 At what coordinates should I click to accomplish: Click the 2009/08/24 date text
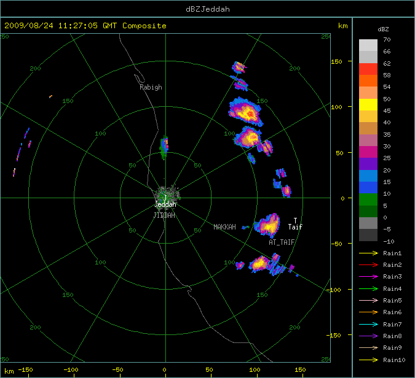28,26
